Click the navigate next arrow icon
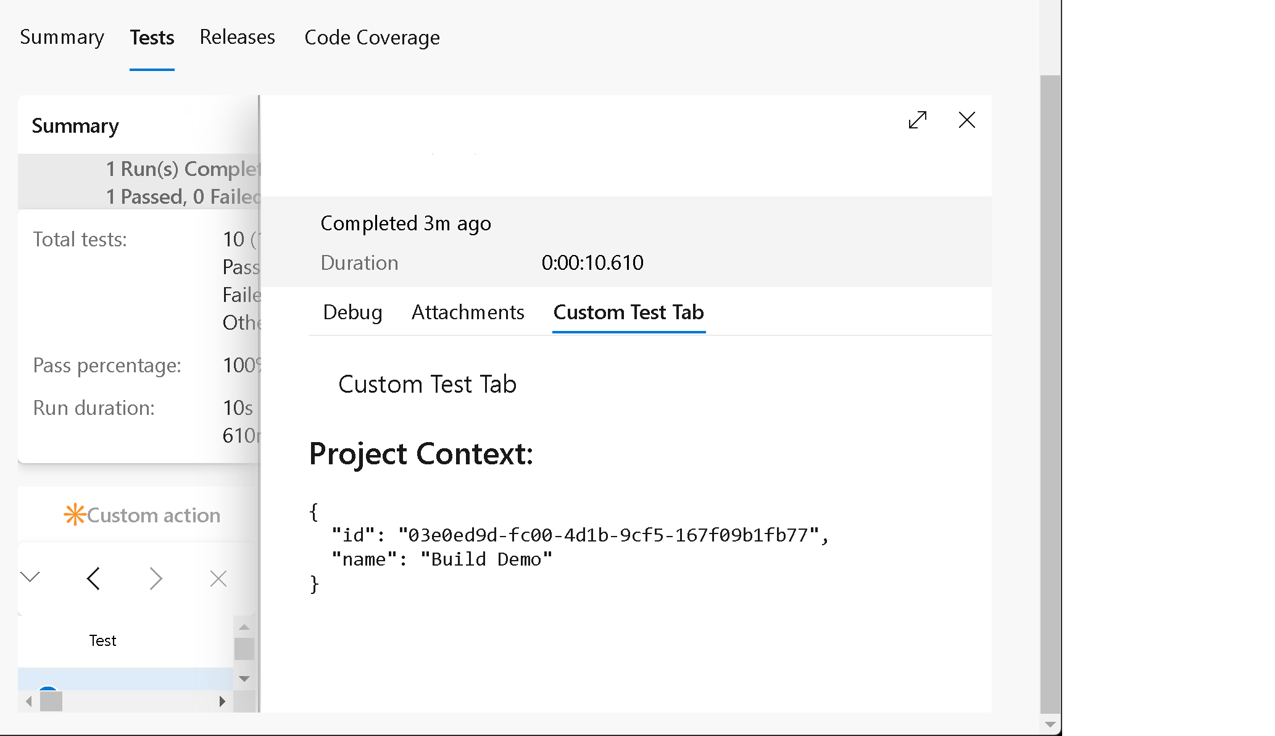The image size is (1275, 736). click(x=156, y=579)
